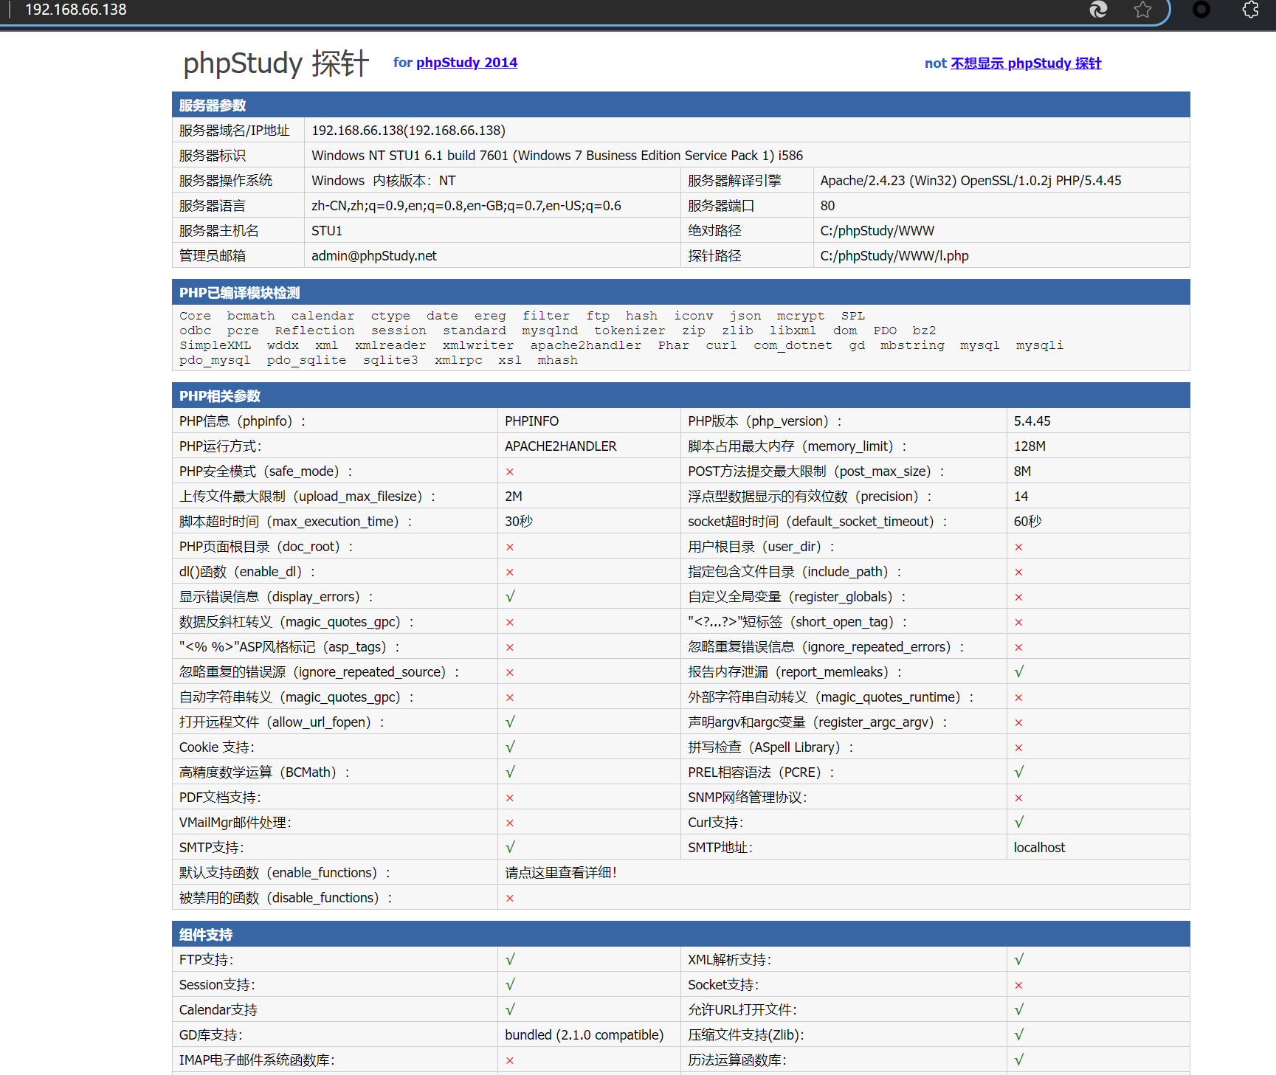Bookmark this page with the star icon

(x=1142, y=10)
